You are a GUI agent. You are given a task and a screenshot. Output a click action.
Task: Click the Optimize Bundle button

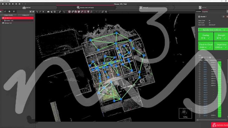[x=220, y=125]
